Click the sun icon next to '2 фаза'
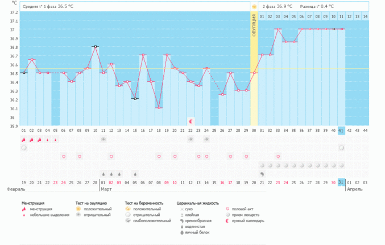 coord(254,6)
